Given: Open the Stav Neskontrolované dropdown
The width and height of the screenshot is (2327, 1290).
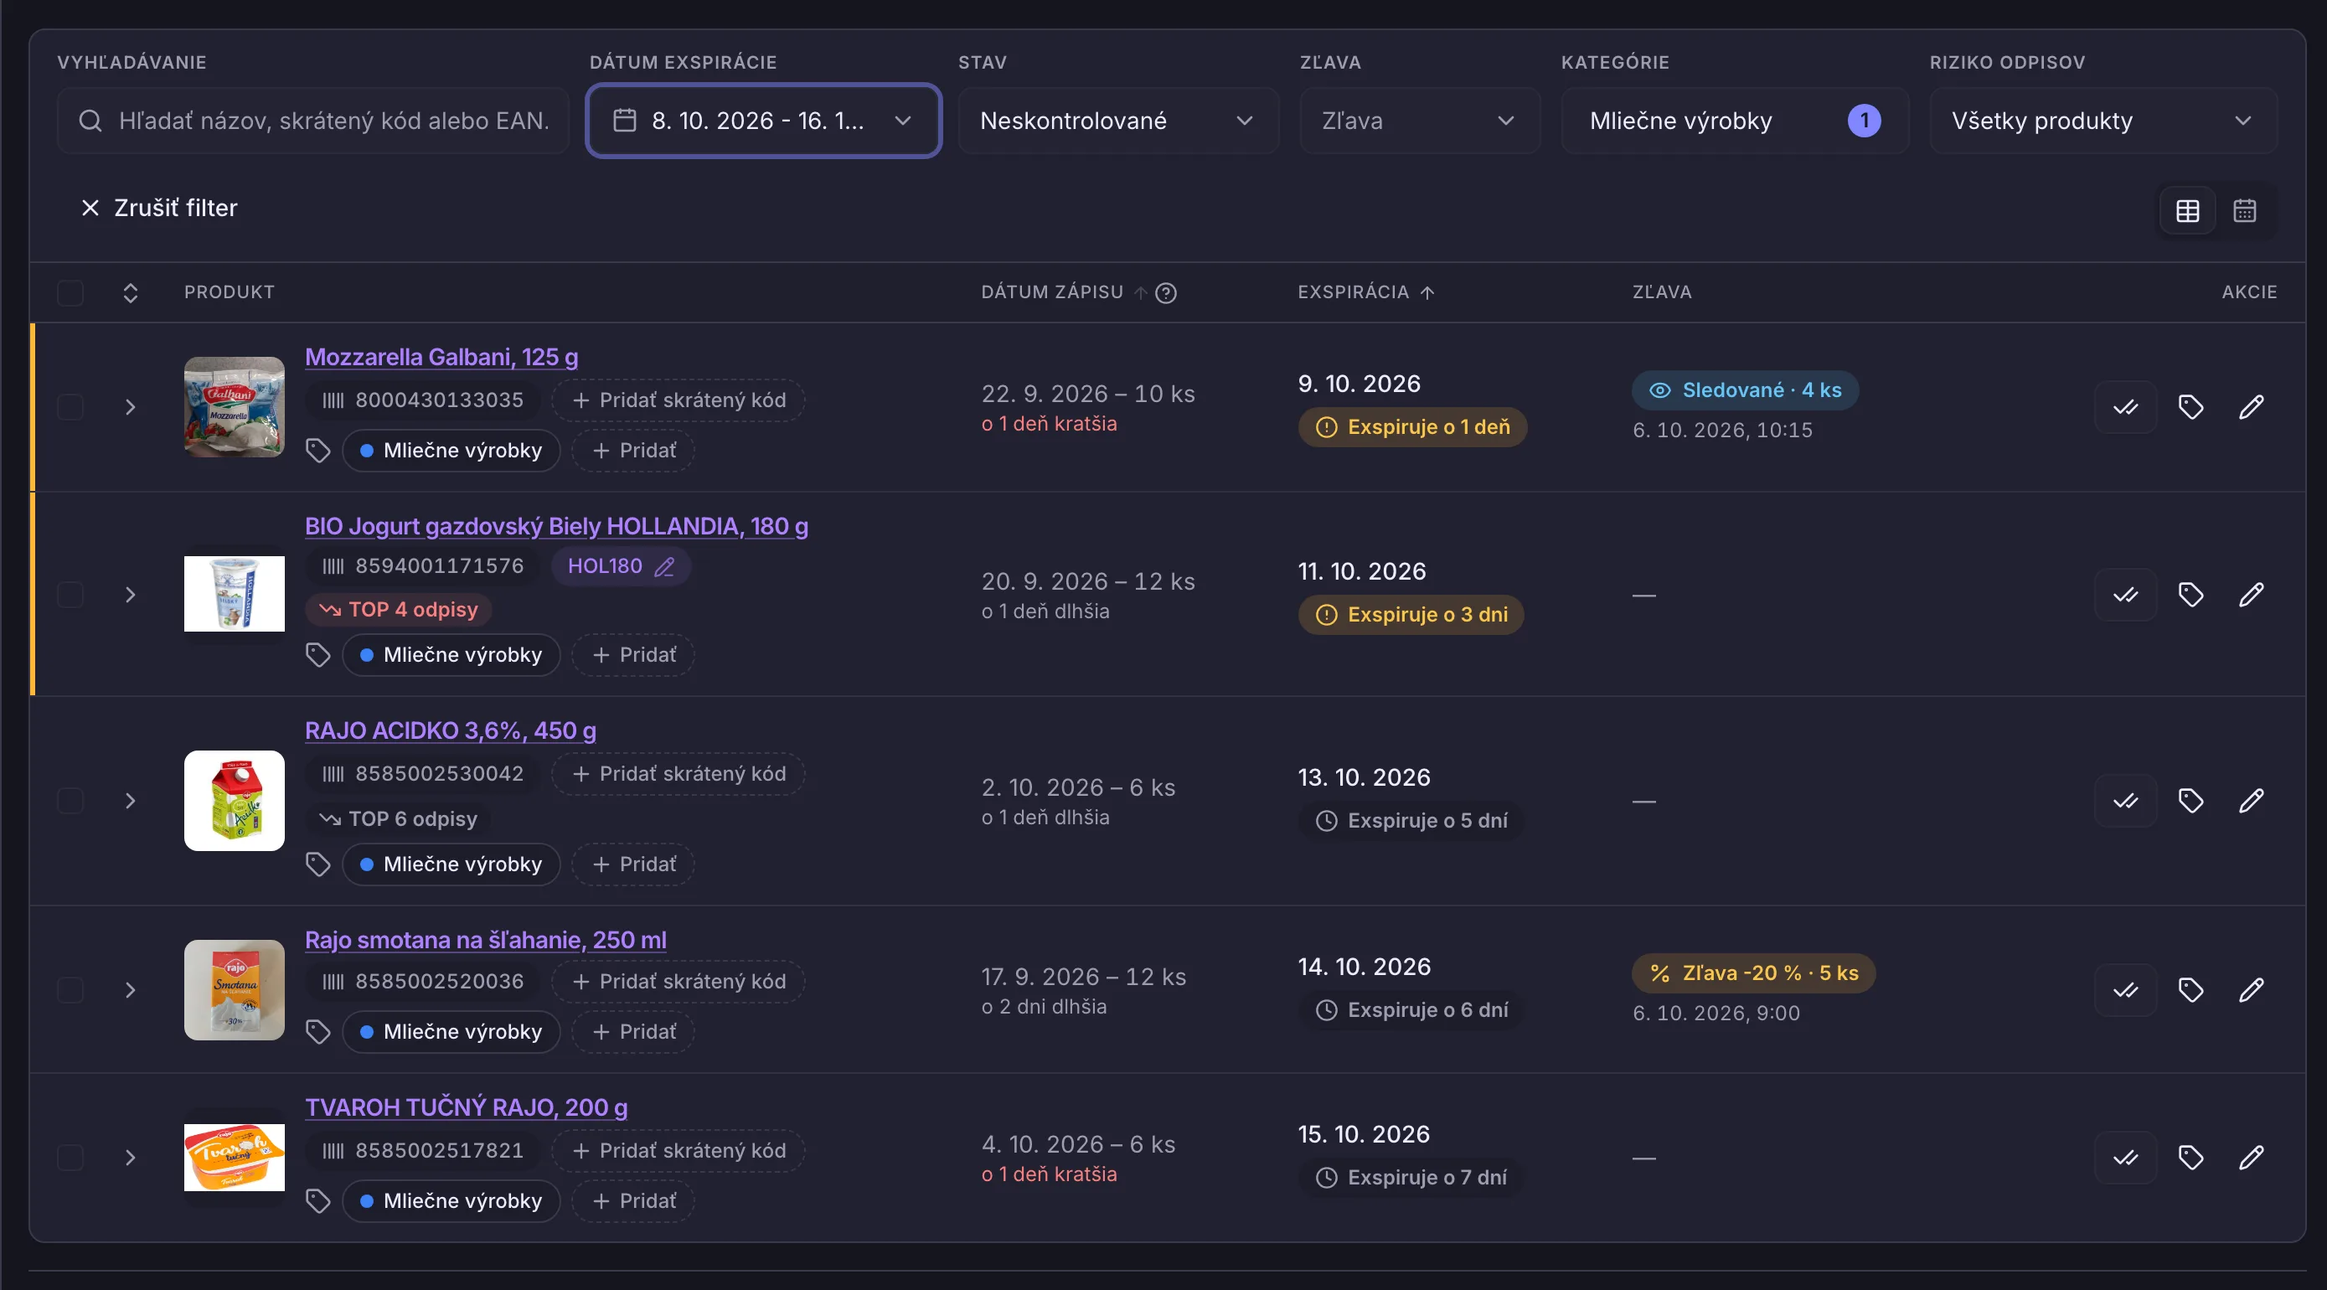Looking at the screenshot, I should 1117,120.
